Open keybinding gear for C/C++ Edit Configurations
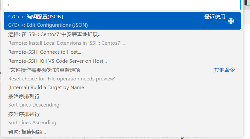The width and height of the screenshot is (250, 139). point(231,21)
